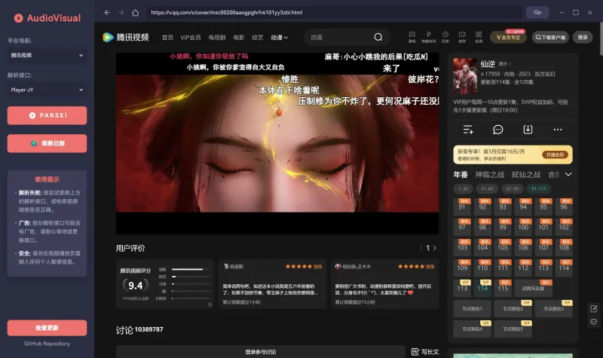Click the 美韩日剧 button
This screenshot has height=358, width=603.
click(47, 143)
